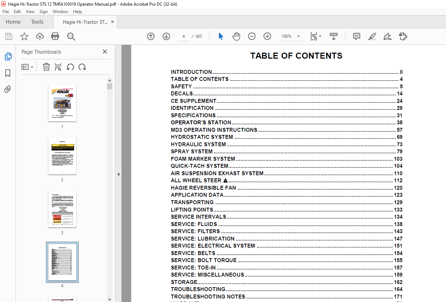Rotate pages counterclockwise icon
Viewport: 446px width, 302px height.
coord(70,67)
